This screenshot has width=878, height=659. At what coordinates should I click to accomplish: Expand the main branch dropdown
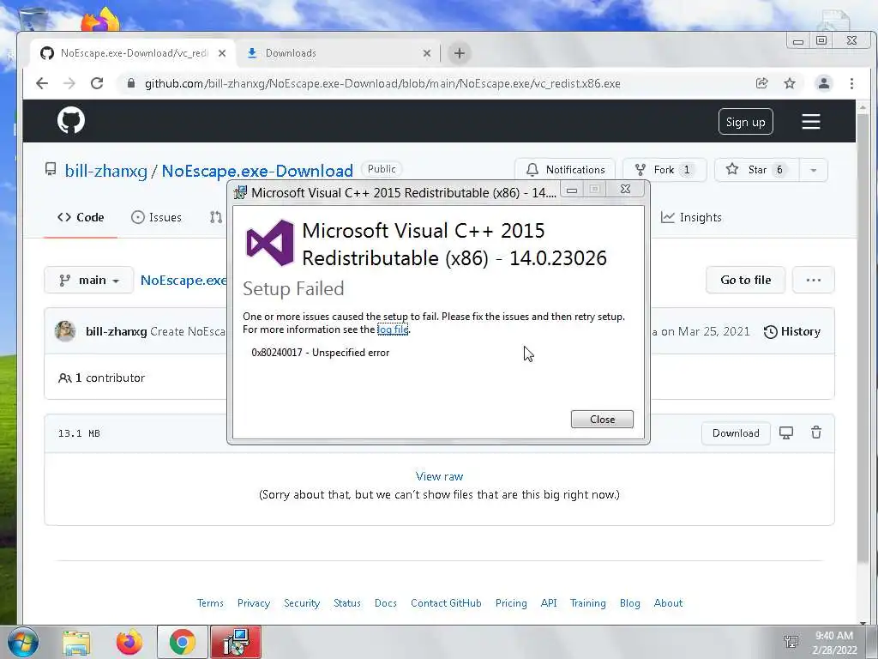click(89, 280)
